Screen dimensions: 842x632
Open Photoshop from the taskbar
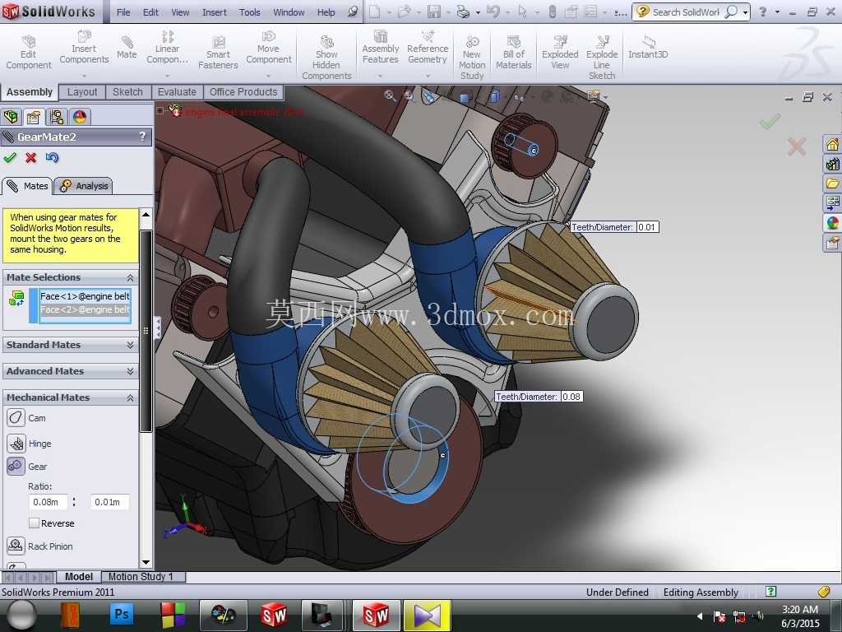[122, 614]
